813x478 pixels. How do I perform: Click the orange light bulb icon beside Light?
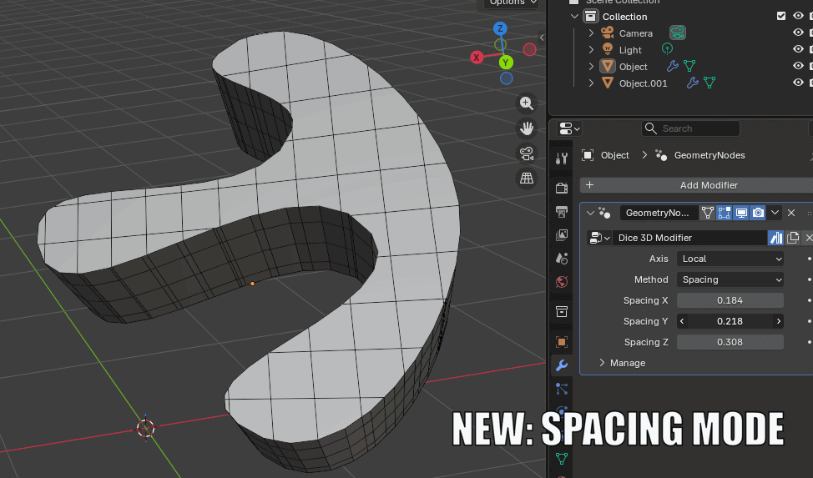(x=607, y=49)
